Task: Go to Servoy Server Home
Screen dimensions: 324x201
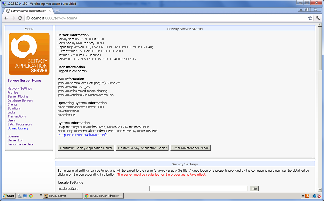Action: [24, 80]
